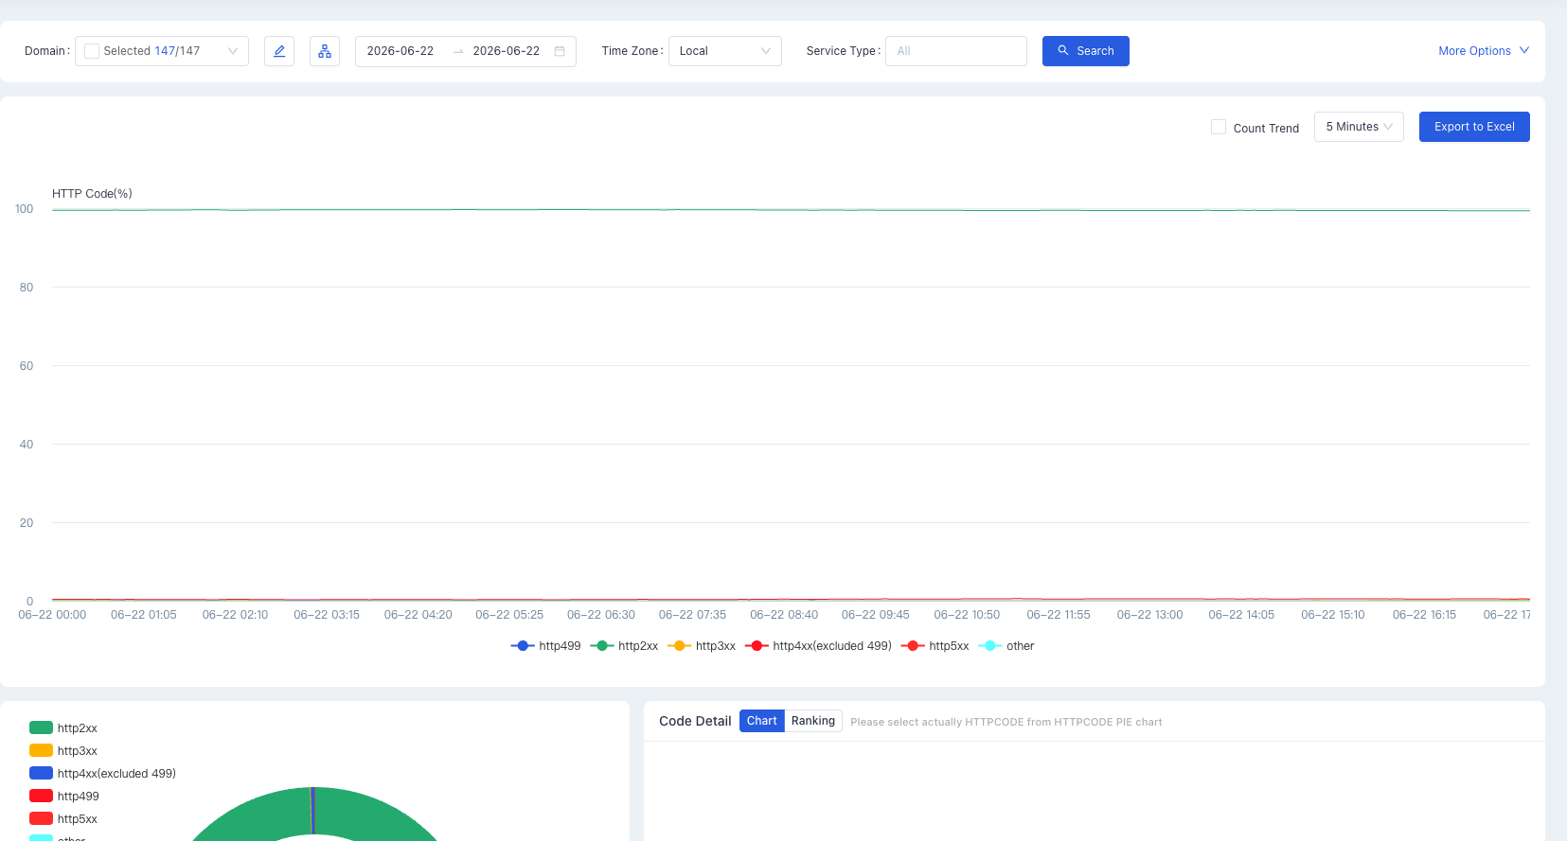Enable the Count Trend checkbox
This screenshot has height=841, width=1567.
1219,127
